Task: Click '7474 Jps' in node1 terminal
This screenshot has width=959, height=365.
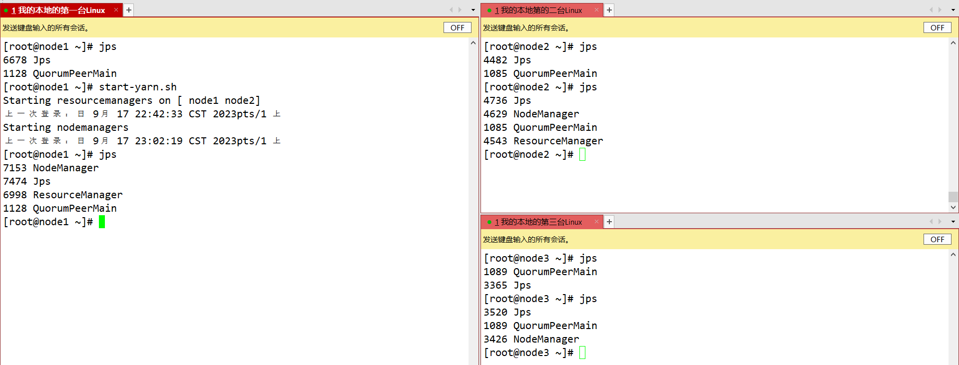Action: [27, 181]
